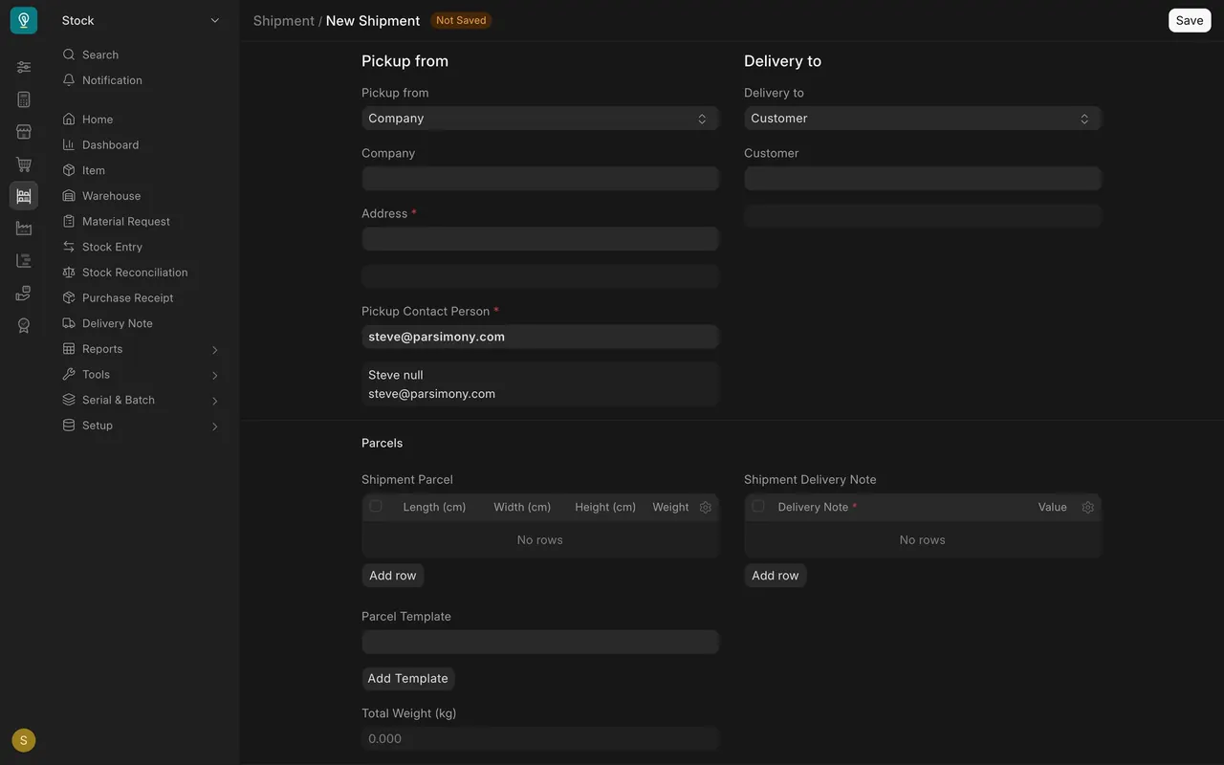
Task: Click the scales icon for Stock Reconciliation
Action: click(x=69, y=273)
